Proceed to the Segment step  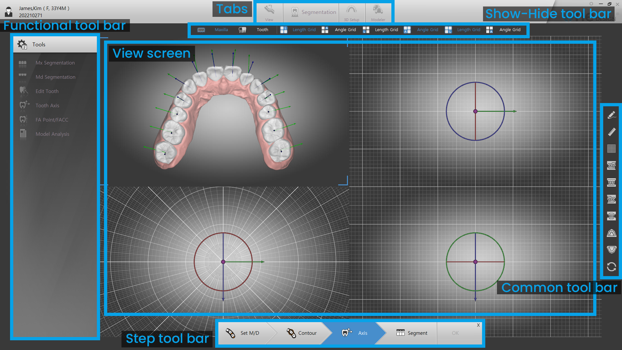tap(412, 333)
